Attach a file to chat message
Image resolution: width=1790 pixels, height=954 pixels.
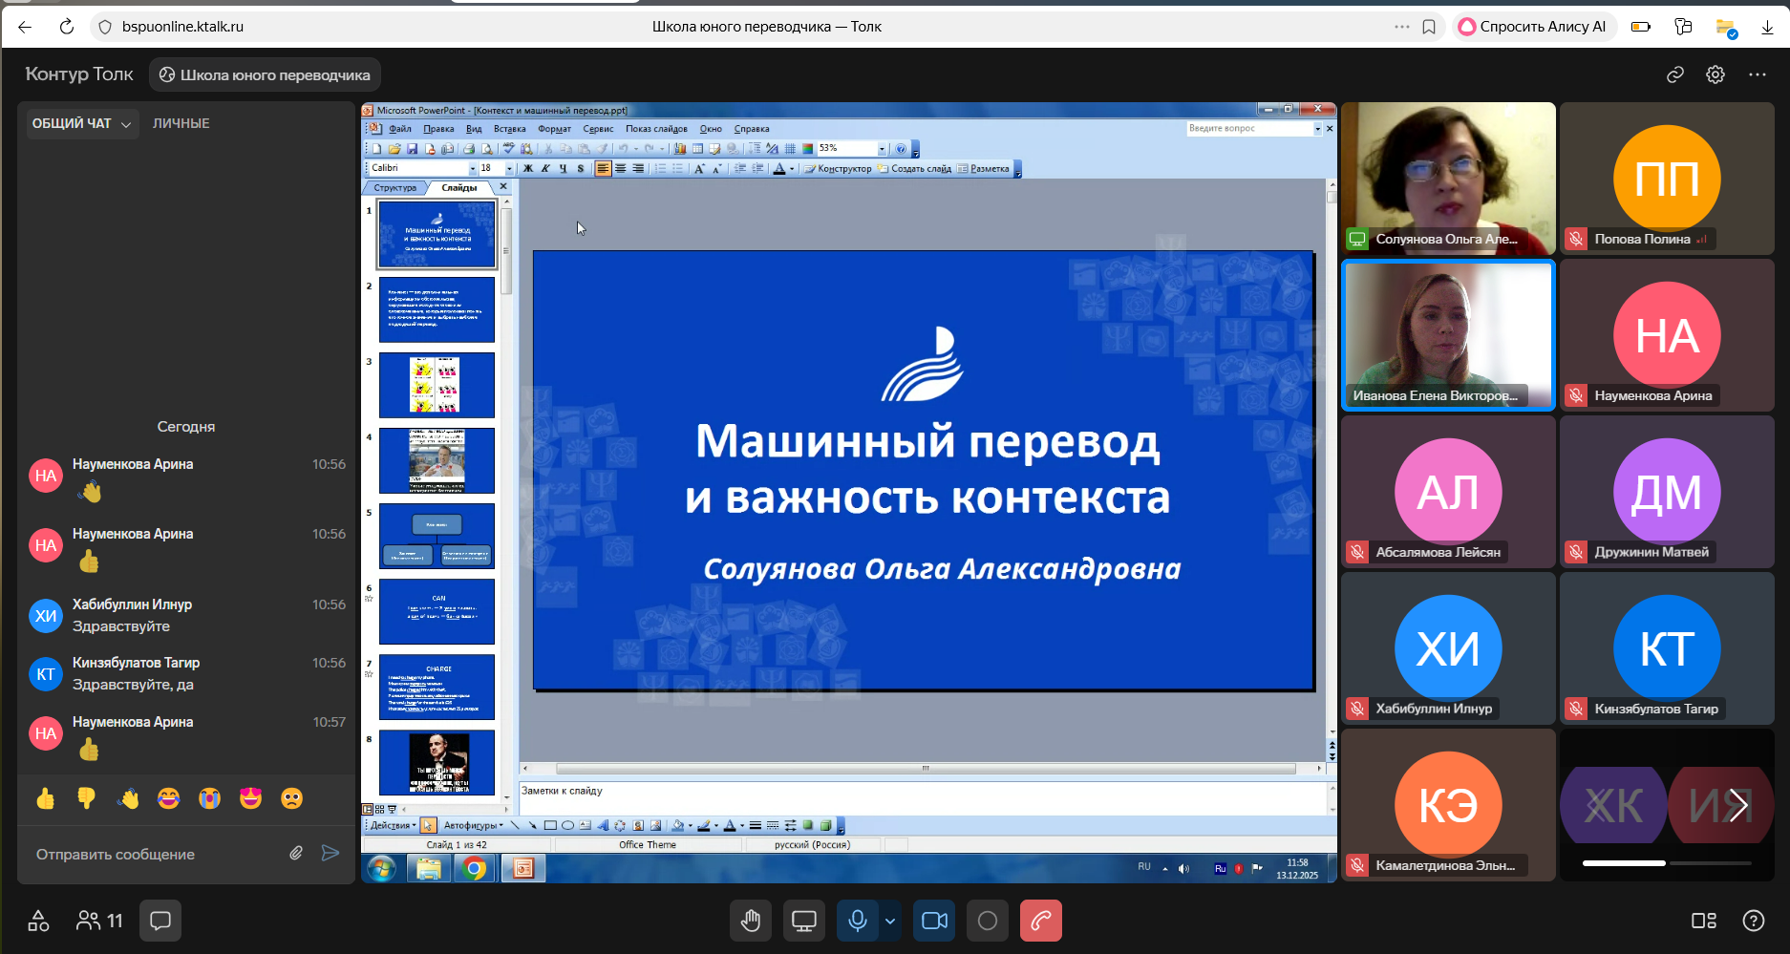296,853
